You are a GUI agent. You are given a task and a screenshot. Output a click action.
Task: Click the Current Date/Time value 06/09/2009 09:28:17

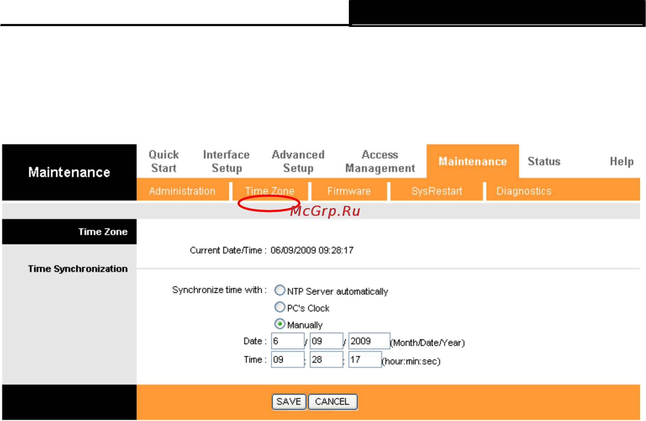(312, 250)
